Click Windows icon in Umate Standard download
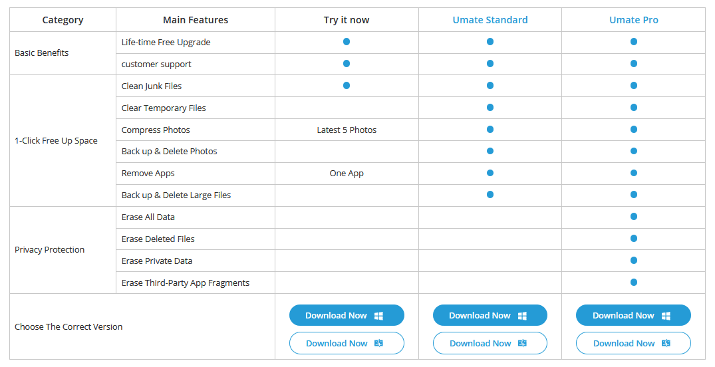Image resolution: width=715 pixels, height=367 pixels. tap(522, 316)
